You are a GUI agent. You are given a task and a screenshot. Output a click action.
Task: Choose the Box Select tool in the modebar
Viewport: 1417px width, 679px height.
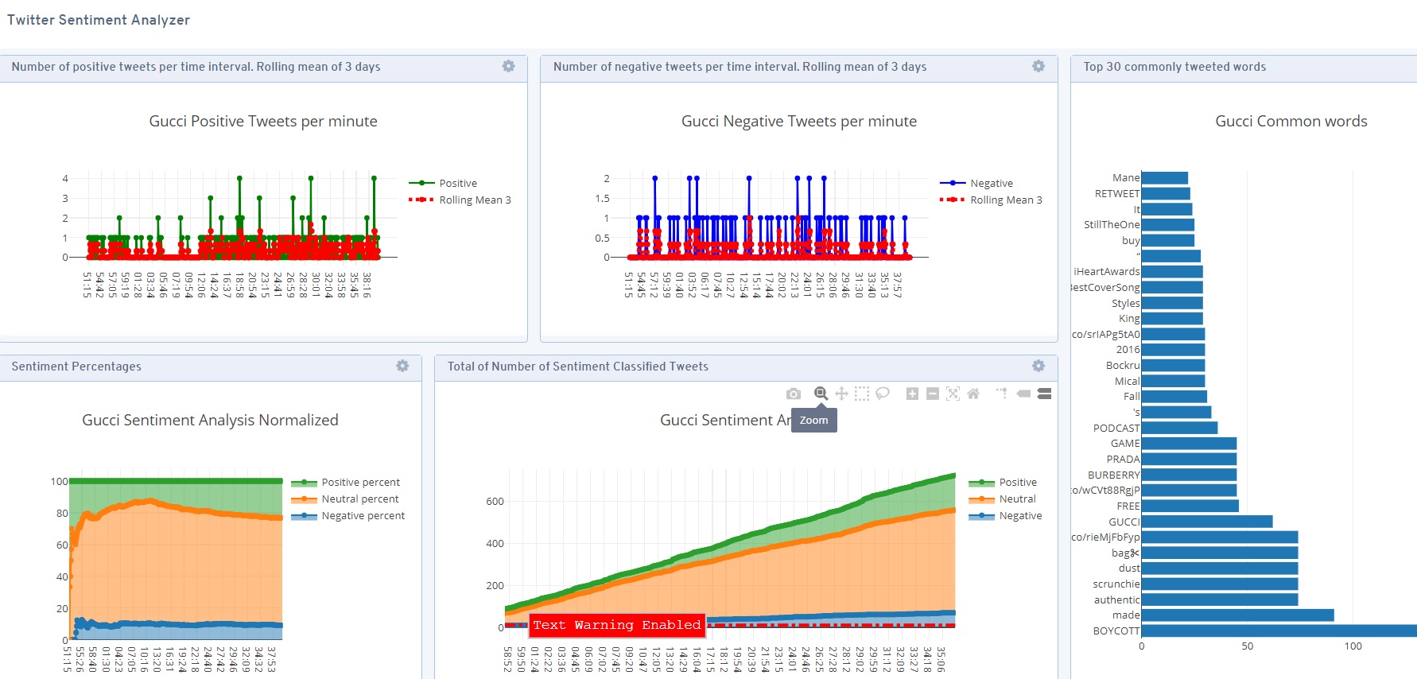[x=862, y=394]
